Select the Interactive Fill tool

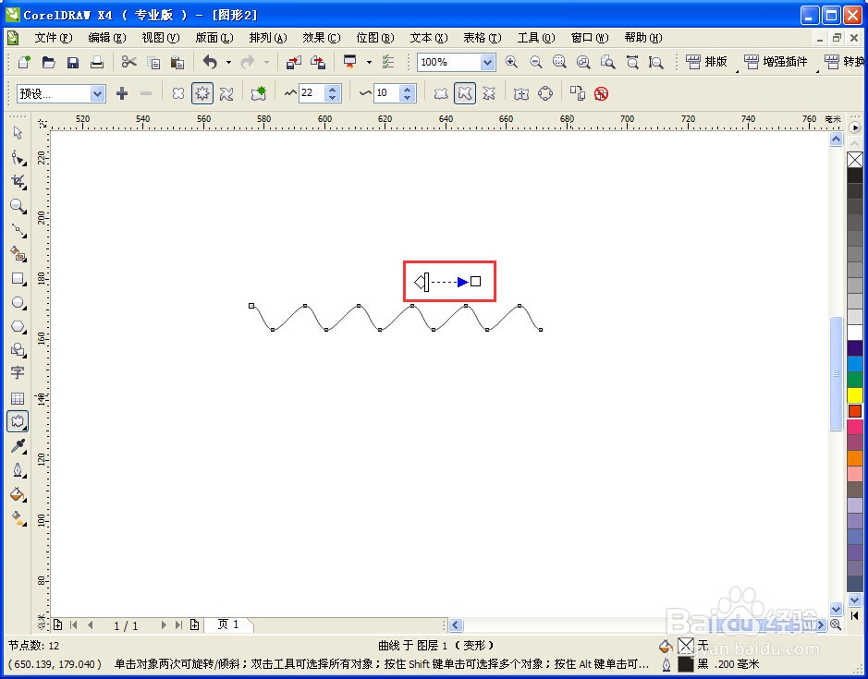(18, 518)
